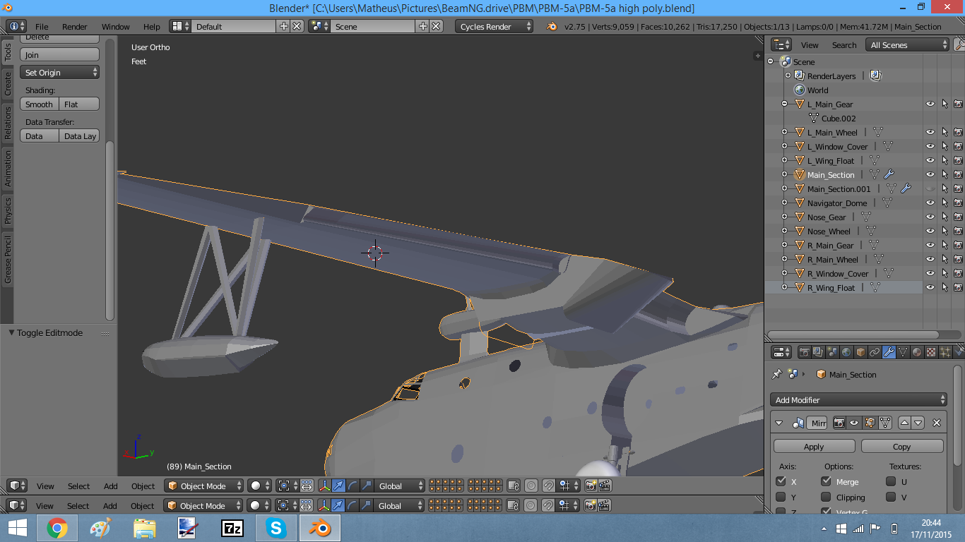Move Mirror modifier down in stack
This screenshot has width=965, height=542.
(x=918, y=423)
